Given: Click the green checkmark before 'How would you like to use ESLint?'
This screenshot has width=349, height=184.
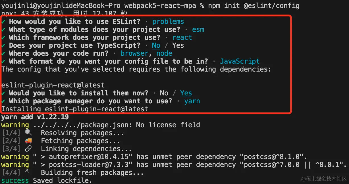Looking at the screenshot, I should (x=3, y=22).
